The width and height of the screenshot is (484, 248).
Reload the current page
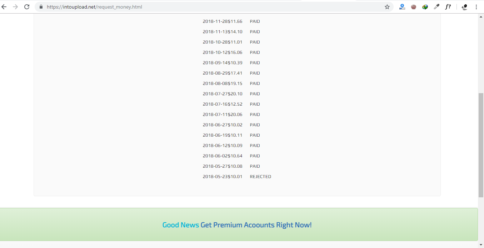click(27, 6)
